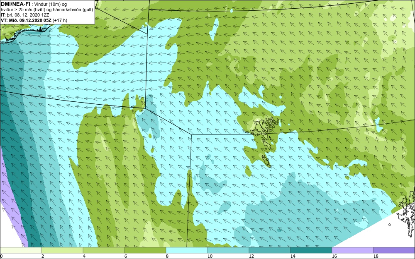Click the 6–8 m/s olive green legend swatch
This screenshot has width=415, height=259.
[x=145, y=250]
